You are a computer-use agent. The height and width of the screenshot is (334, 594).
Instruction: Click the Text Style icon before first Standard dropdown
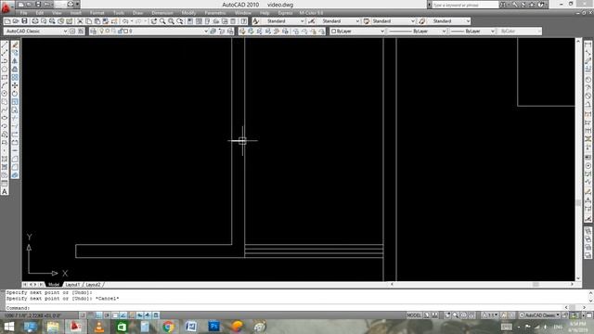(x=256, y=21)
